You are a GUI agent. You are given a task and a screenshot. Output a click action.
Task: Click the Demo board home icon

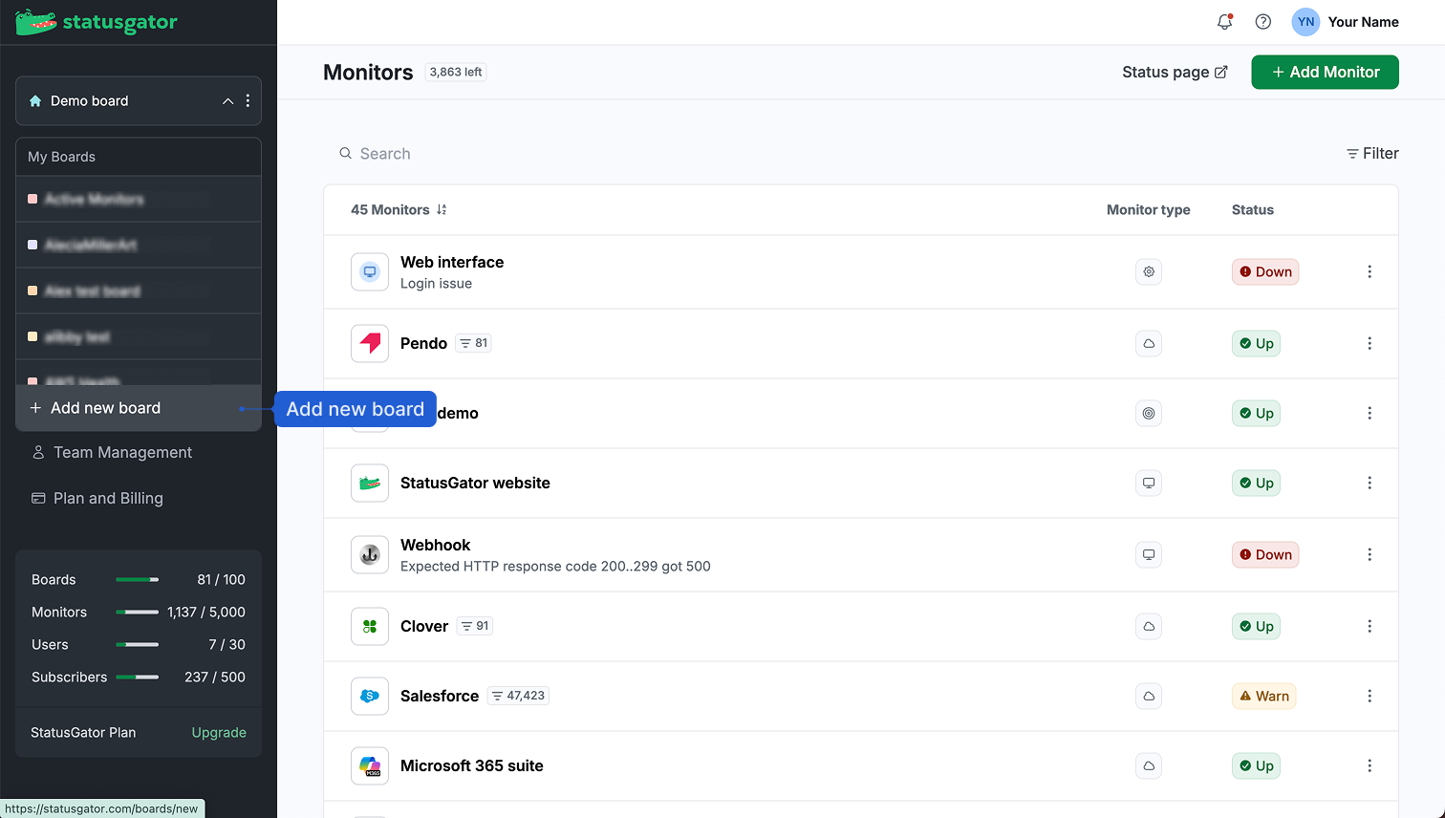[35, 100]
